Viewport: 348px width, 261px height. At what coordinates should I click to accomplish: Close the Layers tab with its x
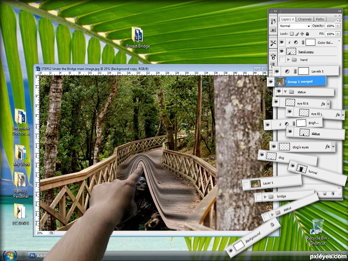coord(293,19)
